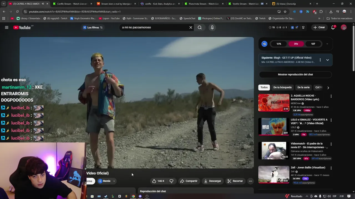
Task: Click the YouTube search field
Action: point(154,27)
